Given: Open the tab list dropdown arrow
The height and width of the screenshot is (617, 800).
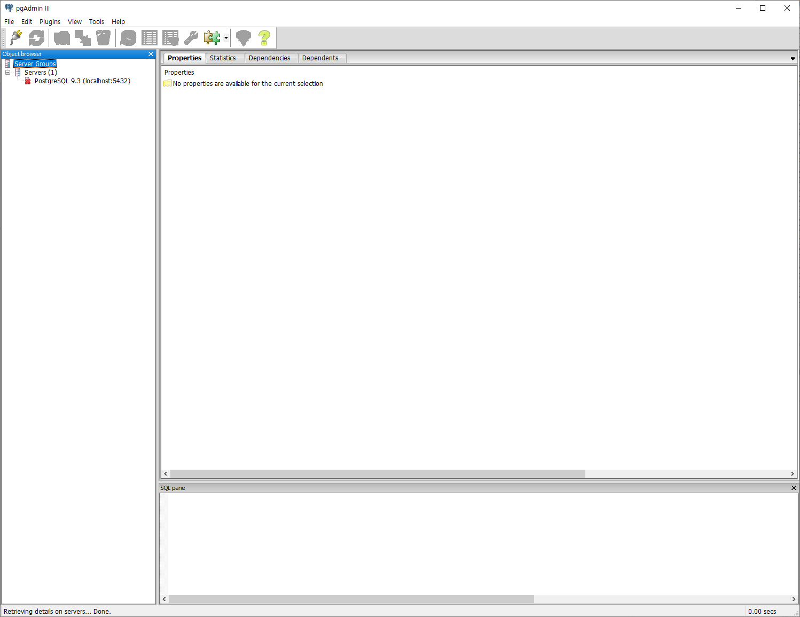Looking at the screenshot, I should pos(793,58).
